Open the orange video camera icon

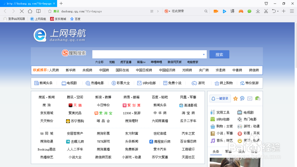[x=216, y=11]
